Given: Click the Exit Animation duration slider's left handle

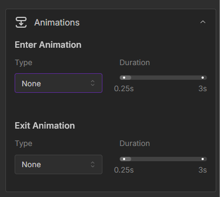Looking at the screenshot, I should point(124,159).
